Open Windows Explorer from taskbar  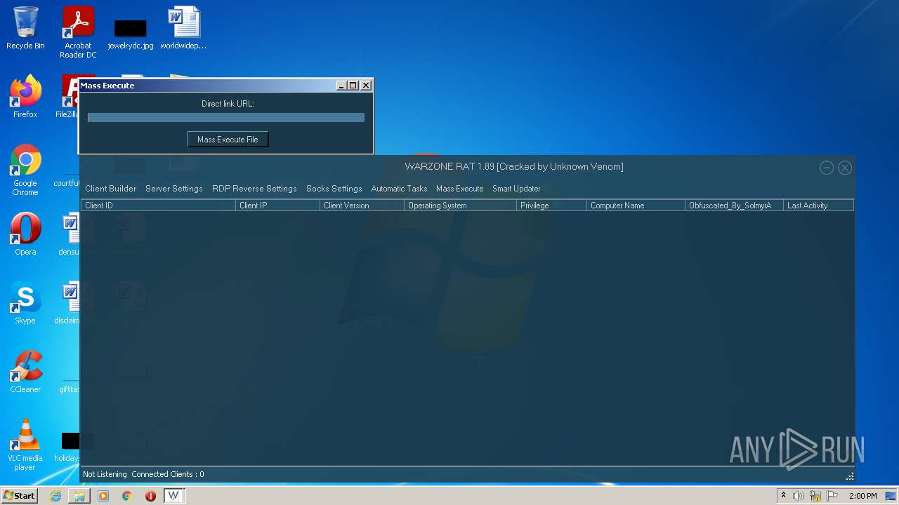pyautogui.click(x=79, y=496)
